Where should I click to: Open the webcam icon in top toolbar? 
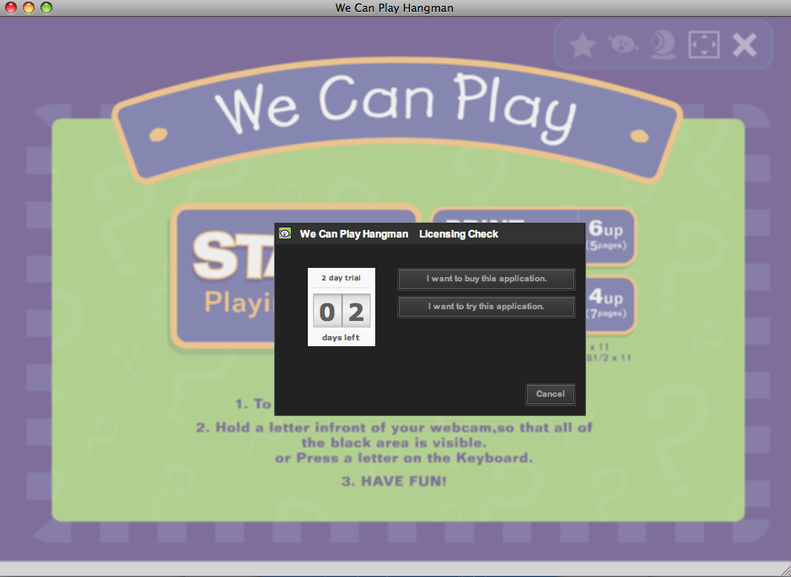pyautogui.click(x=664, y=45)
